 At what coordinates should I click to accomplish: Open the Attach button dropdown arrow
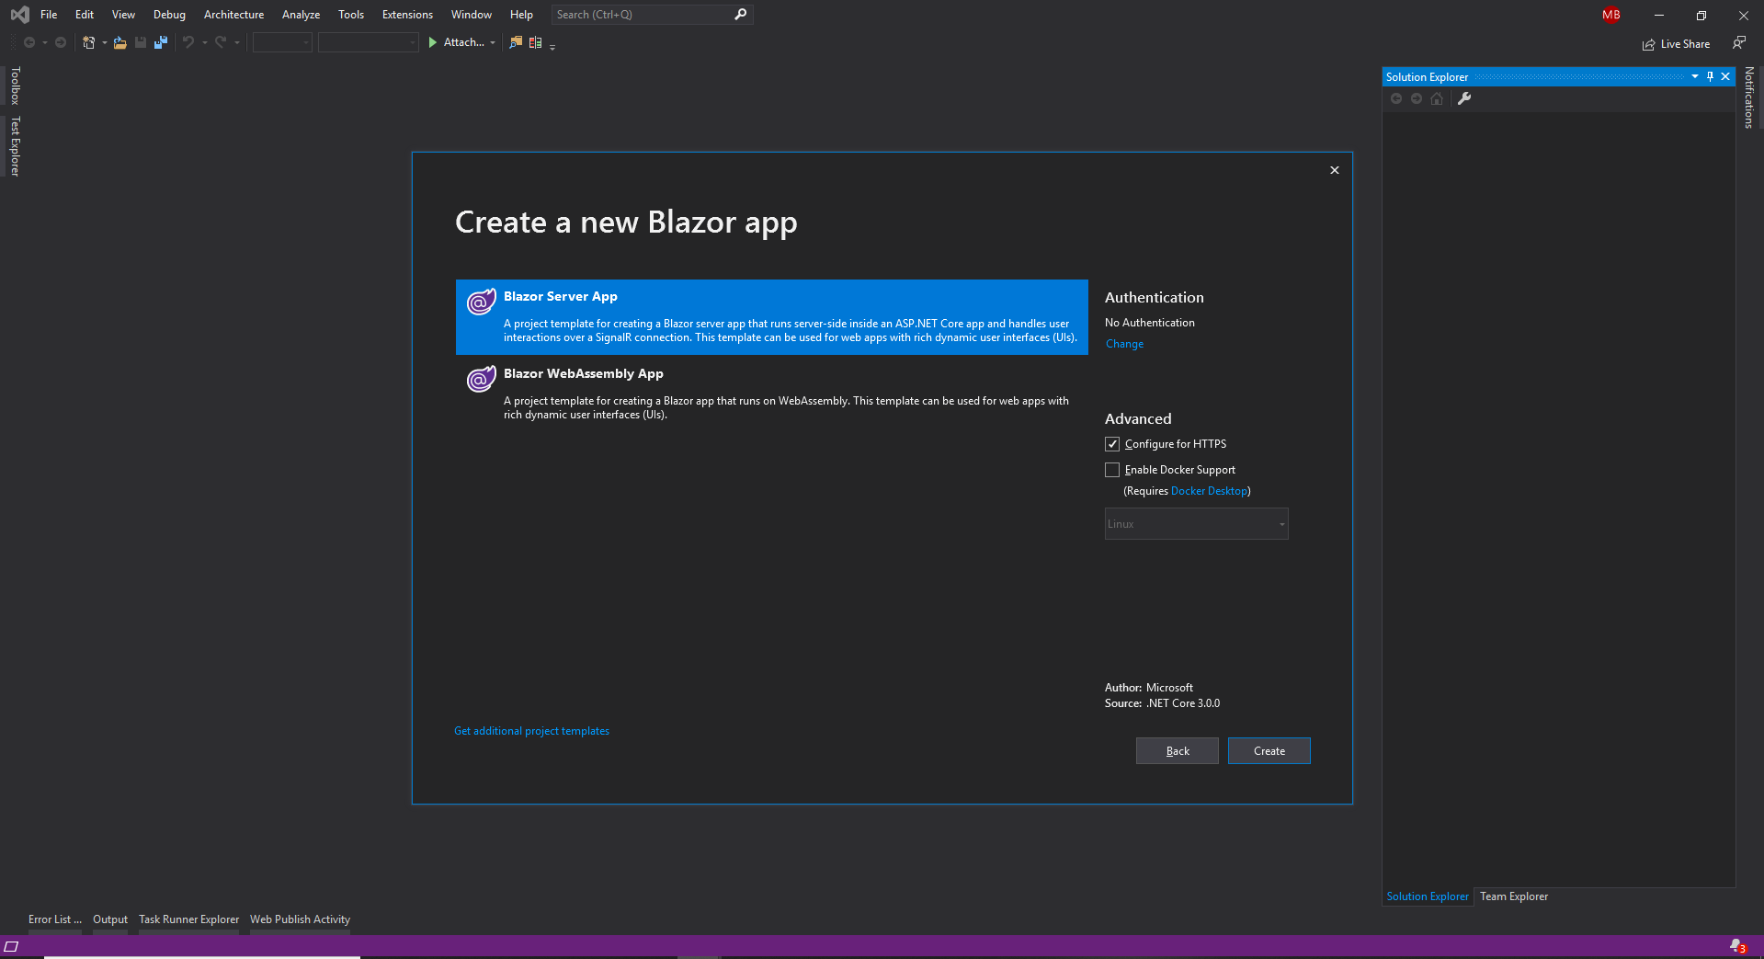[x=493, y=42]
